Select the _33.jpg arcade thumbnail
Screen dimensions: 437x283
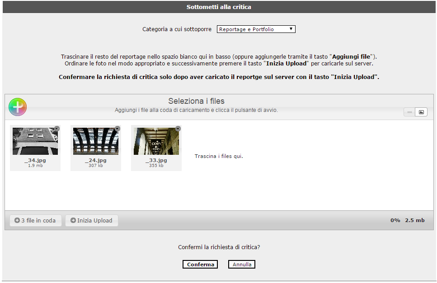(x=156, y=141)
